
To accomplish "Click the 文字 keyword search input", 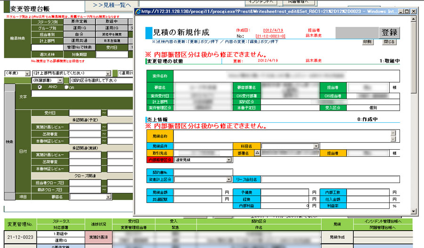I will click(x=82, y=94).
